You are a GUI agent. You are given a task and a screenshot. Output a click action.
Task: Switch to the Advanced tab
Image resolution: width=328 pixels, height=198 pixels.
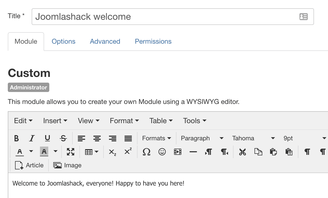(x=105, y=42)
